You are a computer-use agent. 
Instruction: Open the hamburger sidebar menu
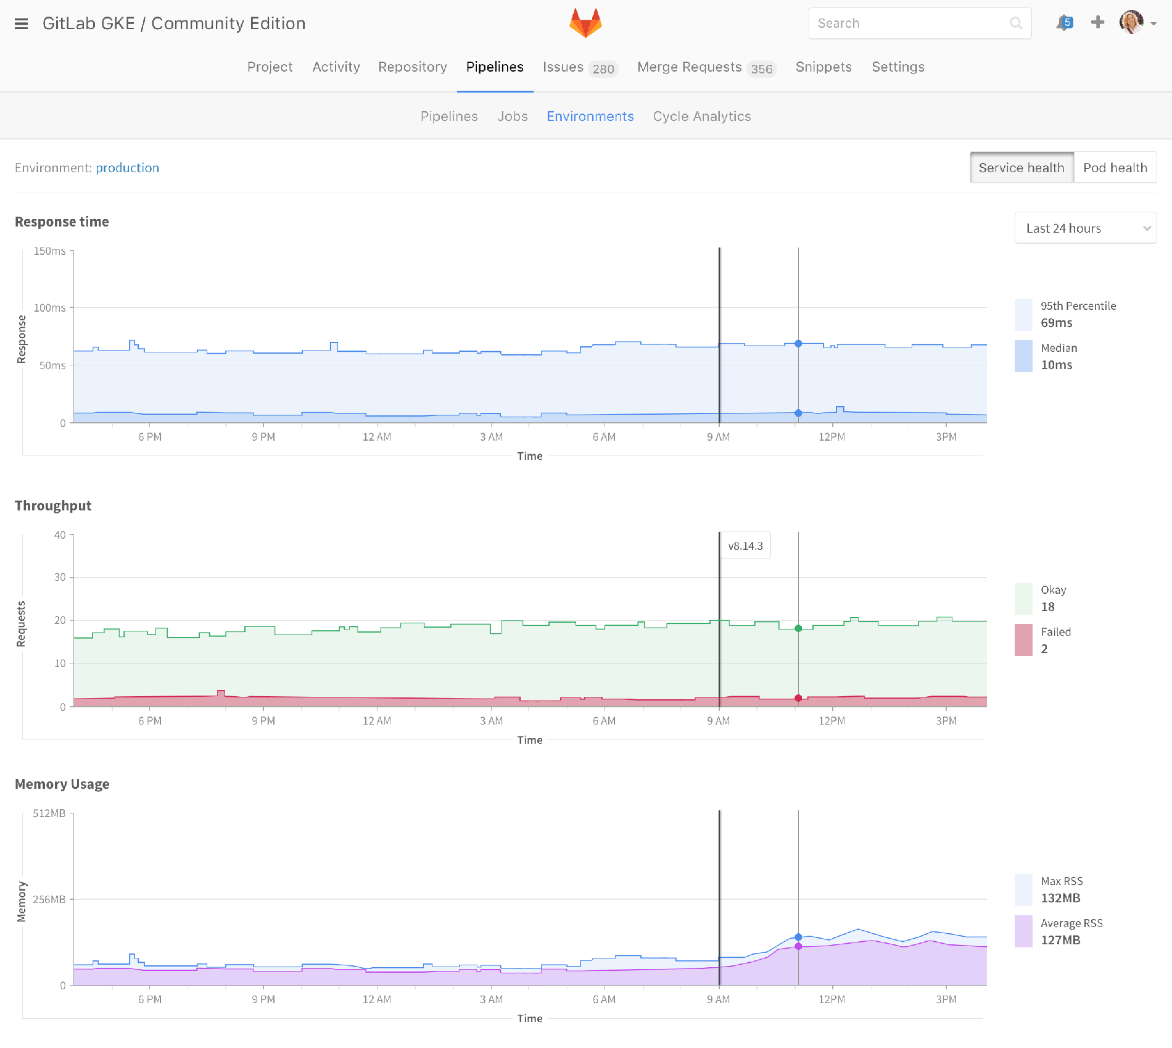pos(22,23)
